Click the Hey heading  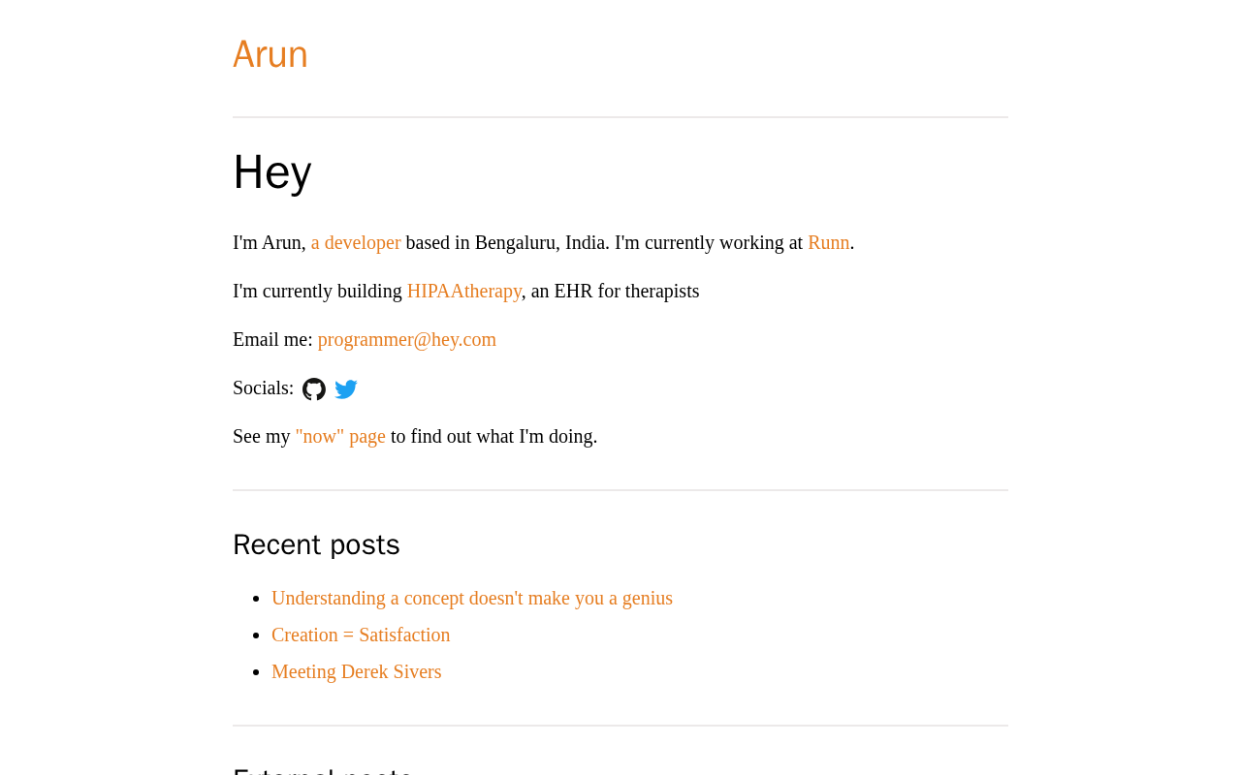tap(272, 172)
